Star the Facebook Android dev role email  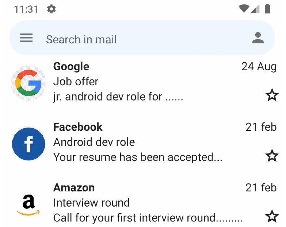[x=272, y=156]
